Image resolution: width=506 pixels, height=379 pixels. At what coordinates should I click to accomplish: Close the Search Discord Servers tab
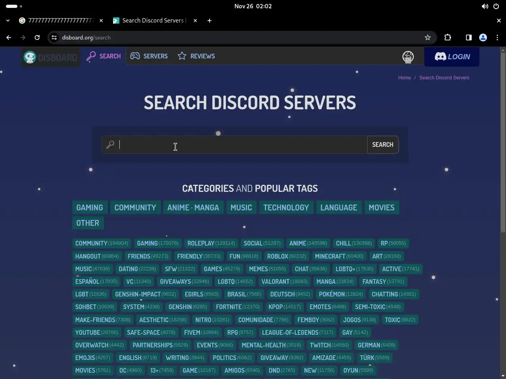[195, 21]
